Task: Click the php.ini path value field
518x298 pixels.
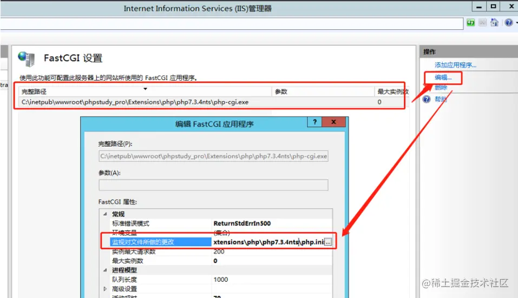Action: [268, 242]
